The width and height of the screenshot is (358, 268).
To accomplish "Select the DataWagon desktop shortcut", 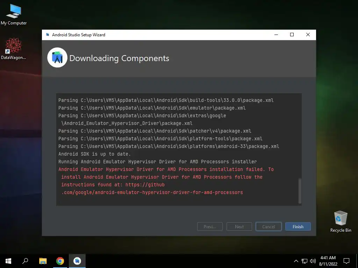I will coord(14,49).
